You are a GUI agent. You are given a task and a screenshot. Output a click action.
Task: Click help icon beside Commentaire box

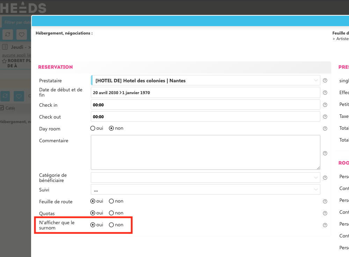(x=325, y=153)
